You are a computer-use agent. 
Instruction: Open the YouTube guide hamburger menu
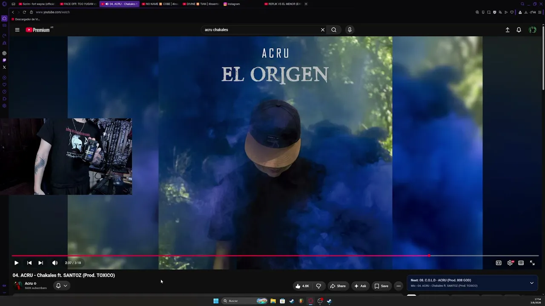(x=17, y=30)
